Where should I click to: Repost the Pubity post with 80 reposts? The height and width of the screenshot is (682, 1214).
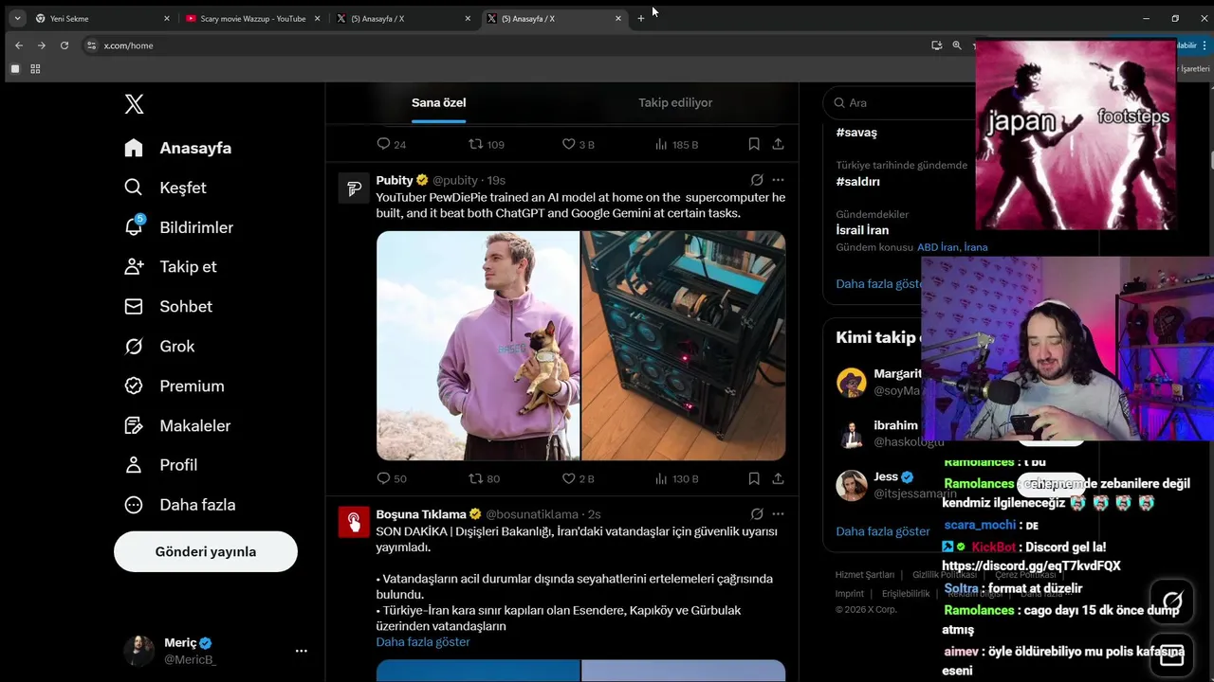pos(485,478)
